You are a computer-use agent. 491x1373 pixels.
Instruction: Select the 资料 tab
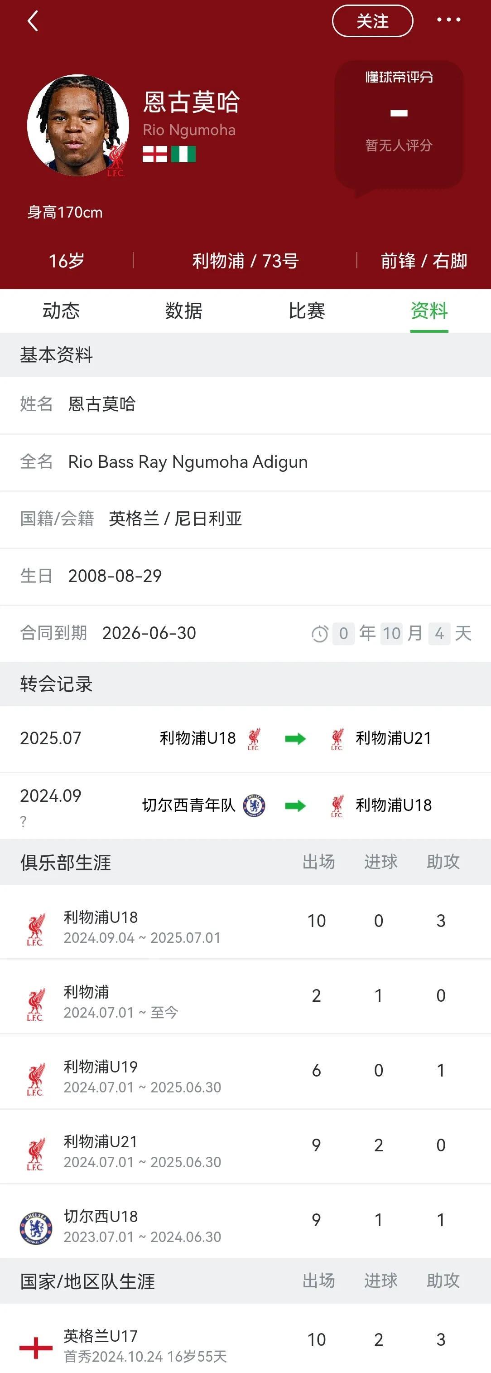pyautogui.click(x=428, y=311)
